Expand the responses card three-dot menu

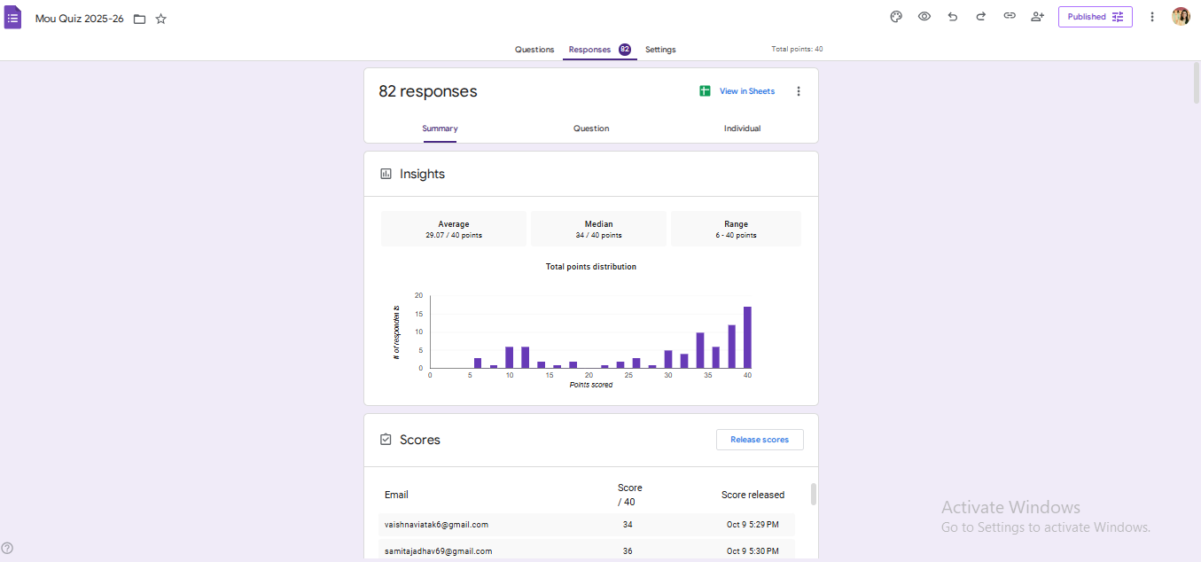point(798,91)
